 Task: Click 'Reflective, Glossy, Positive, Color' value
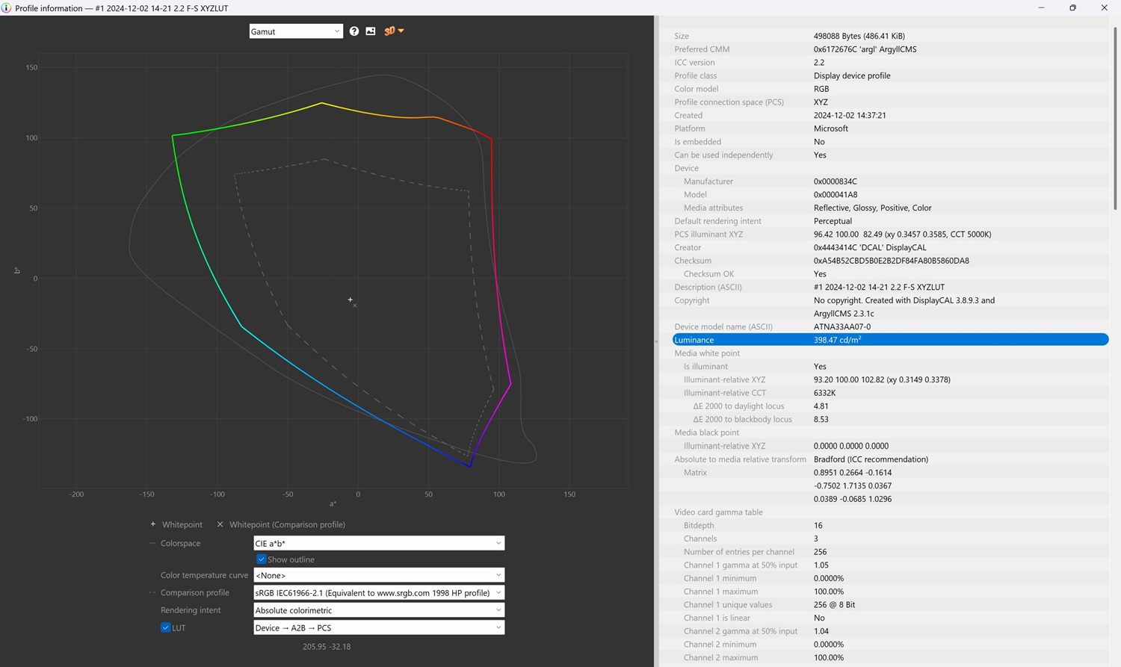872,208
